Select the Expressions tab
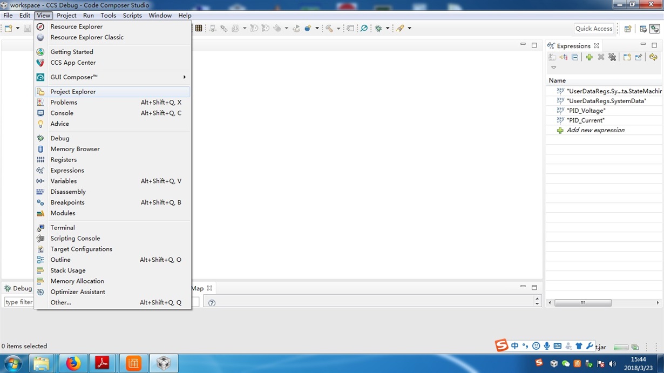Screen dimensions: 664x373 click(x=573, y=46)
